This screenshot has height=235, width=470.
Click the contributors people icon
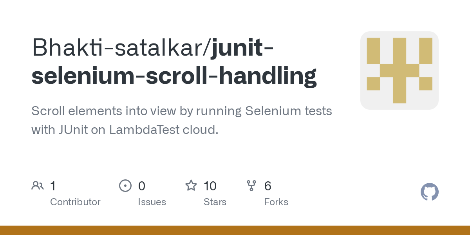(38, 186)
